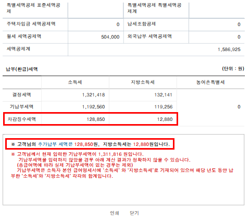The image size is (250, 220).
Task: Click the 닫기 close button
Action: point(134,213)
